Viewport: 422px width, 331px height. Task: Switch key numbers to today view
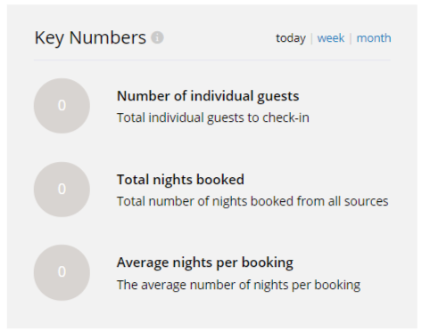pos(291,38)
